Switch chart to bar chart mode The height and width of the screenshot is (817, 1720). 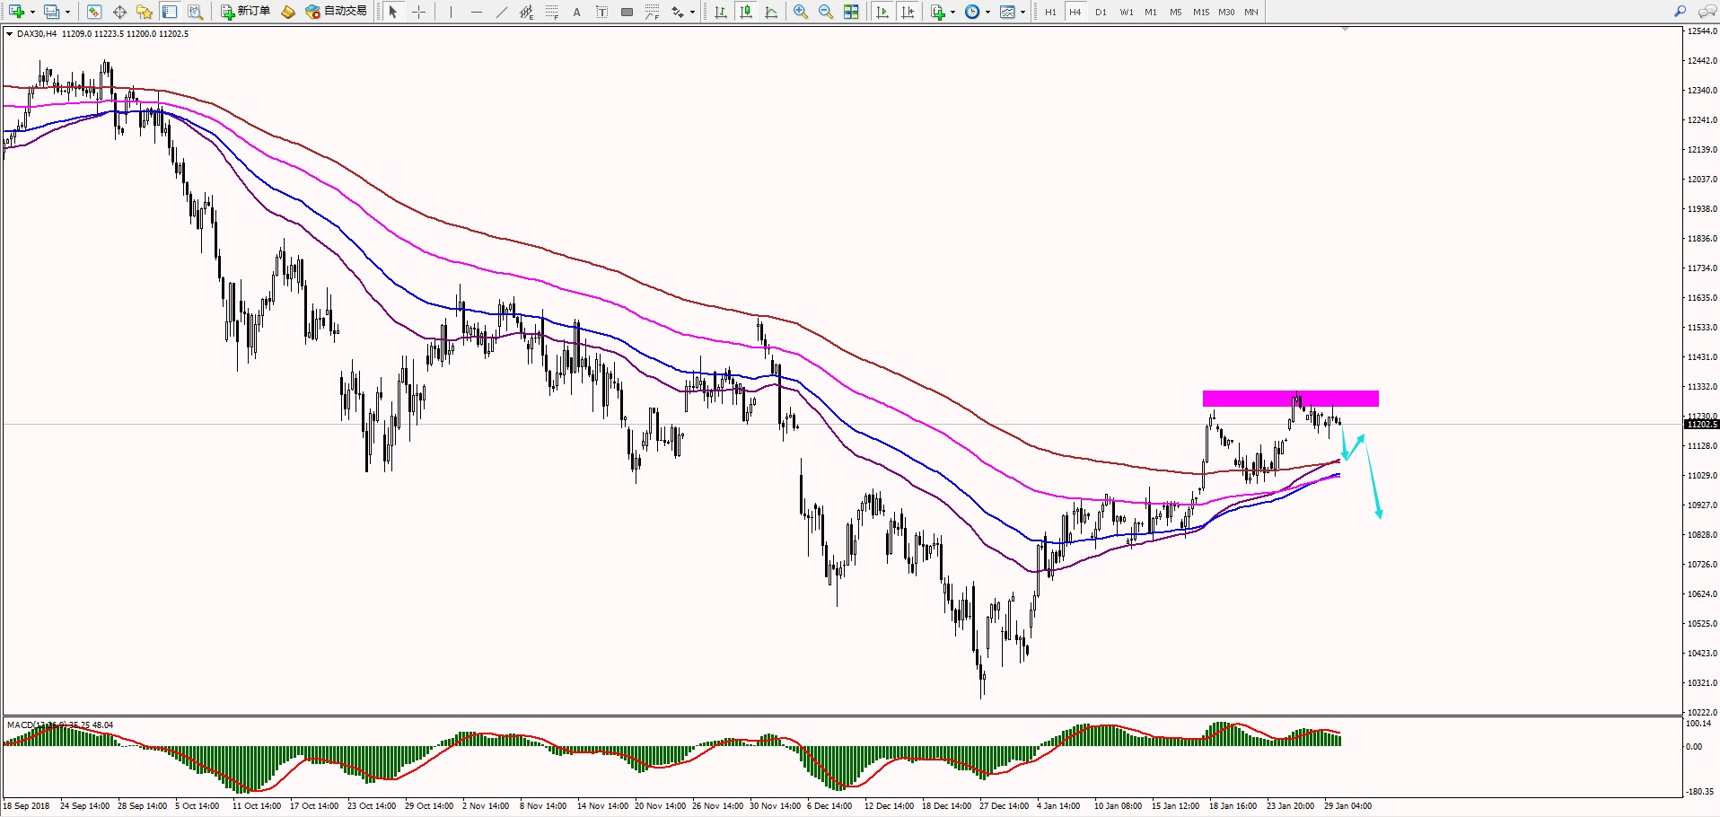[720, 12]
